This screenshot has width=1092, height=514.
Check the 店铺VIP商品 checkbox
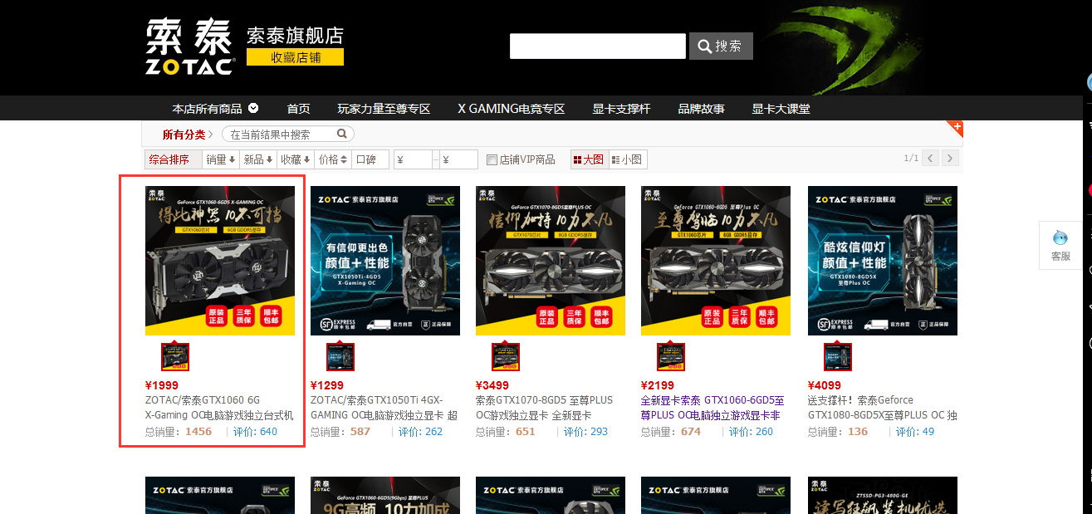[x=492, y=159]
